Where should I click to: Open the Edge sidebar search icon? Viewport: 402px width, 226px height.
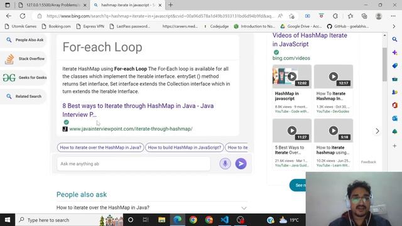pos(394,39)
